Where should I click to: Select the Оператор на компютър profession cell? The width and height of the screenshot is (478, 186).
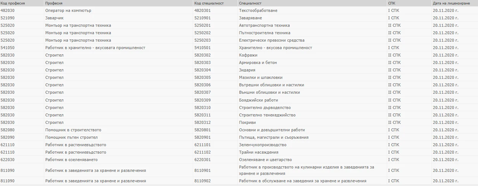[68, 10]
